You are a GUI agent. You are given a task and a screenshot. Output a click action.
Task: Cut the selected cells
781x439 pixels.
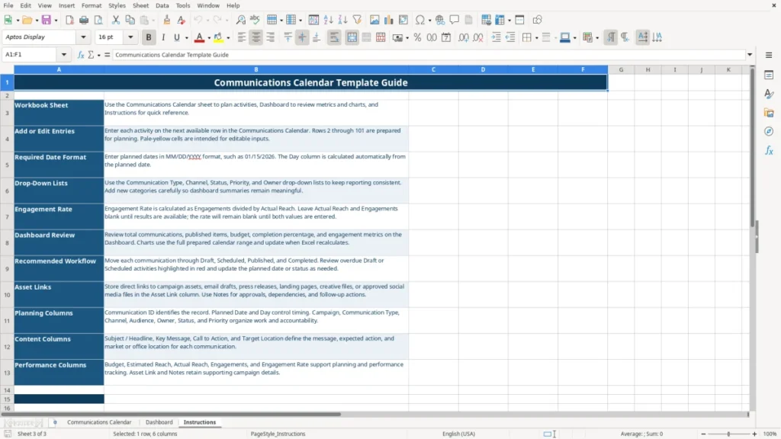tap(116, 20)
